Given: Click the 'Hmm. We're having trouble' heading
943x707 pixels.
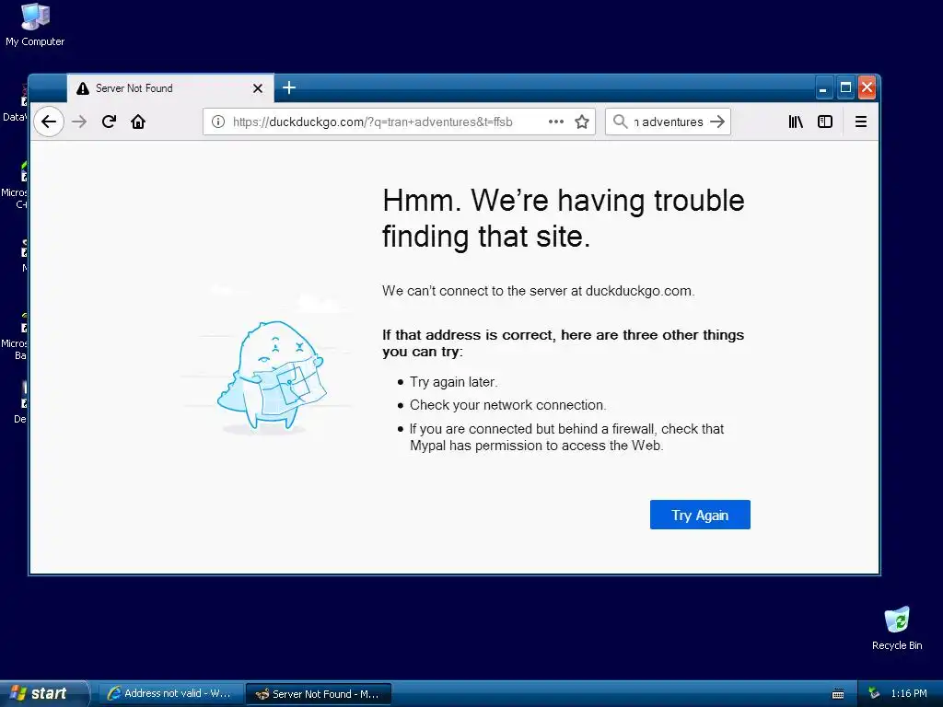Looking at the screenshot, I should click(563, 218).
